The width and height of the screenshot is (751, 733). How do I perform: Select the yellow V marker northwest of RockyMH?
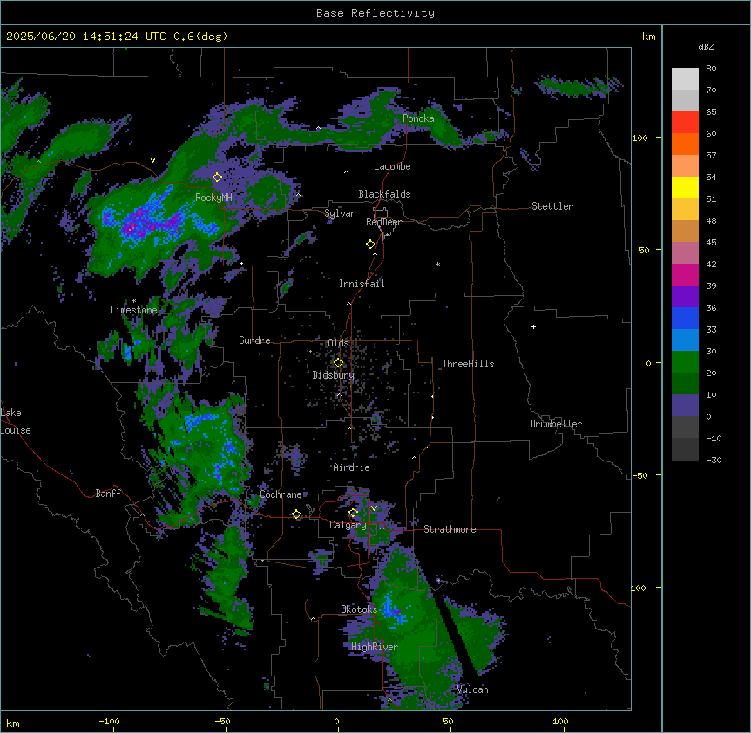(152, 160)
